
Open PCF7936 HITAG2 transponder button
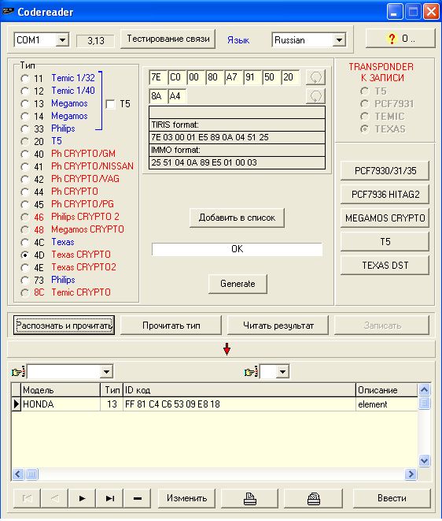click(x=385, y=195)
